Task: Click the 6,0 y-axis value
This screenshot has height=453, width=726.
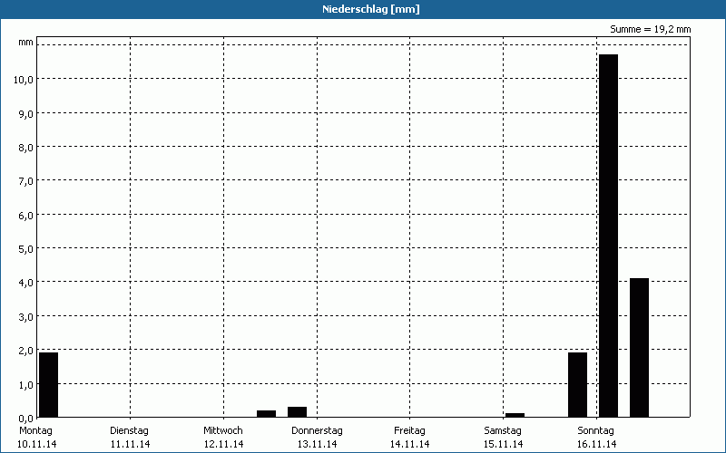Action: pos(26,216)
